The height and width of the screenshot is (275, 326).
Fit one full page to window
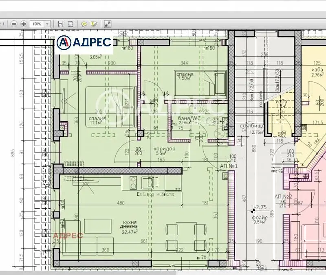coord(70,24)
